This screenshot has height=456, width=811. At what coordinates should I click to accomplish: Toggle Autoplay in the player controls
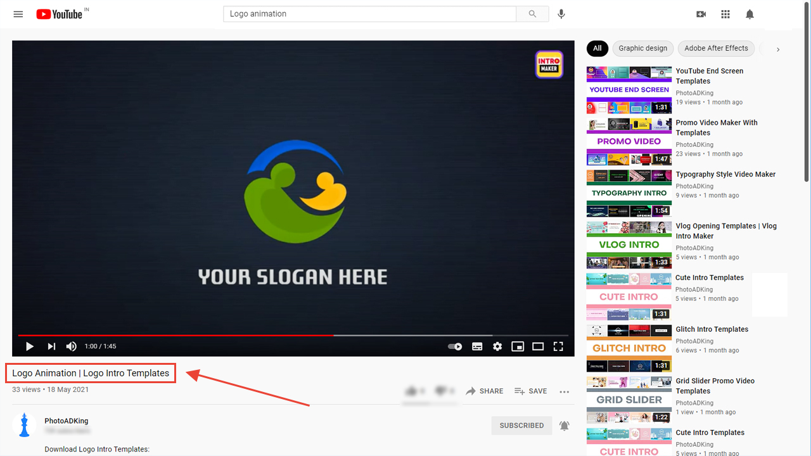454,346
